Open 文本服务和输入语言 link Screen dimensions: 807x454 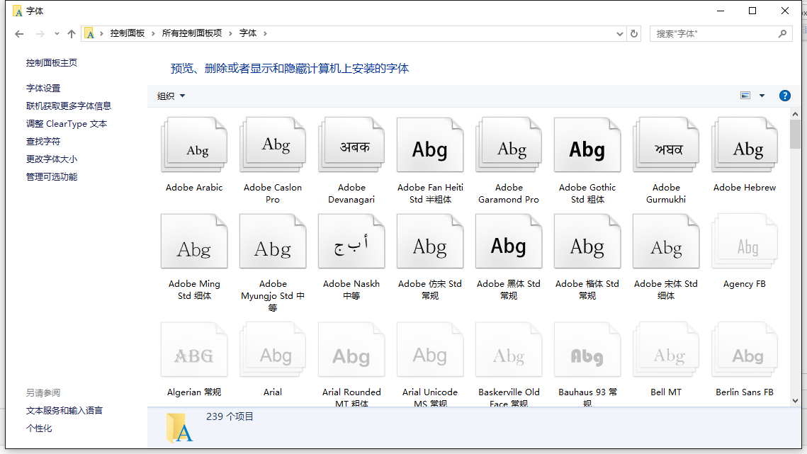point(64,411)
